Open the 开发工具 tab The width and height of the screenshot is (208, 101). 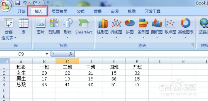pos(152,11)
